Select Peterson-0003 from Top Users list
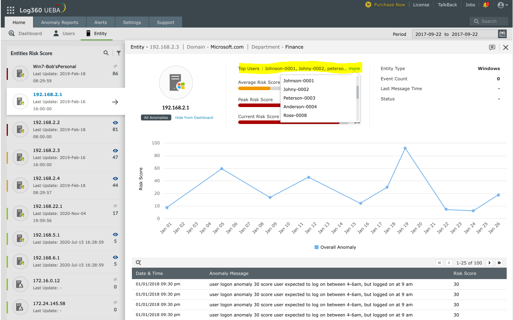 coord(299,98)
